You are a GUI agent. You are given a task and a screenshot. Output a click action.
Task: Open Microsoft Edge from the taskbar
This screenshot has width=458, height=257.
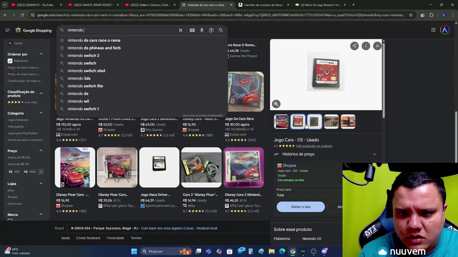282,251
